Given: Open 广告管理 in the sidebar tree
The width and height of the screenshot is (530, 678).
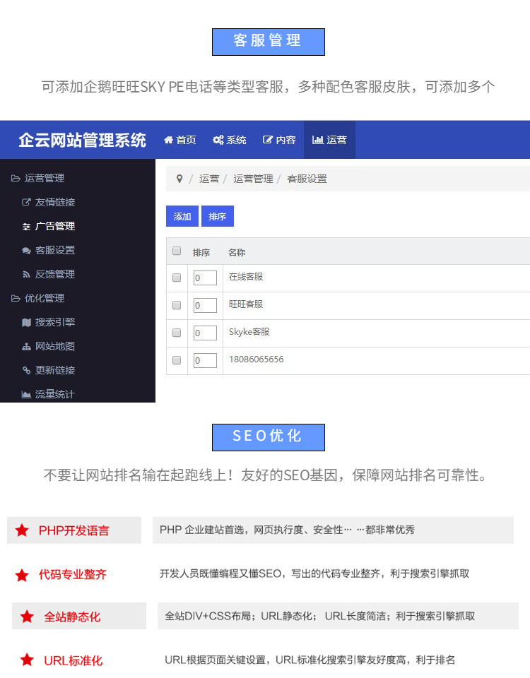Looking at the screenshot, I should (x=54, y=226).
